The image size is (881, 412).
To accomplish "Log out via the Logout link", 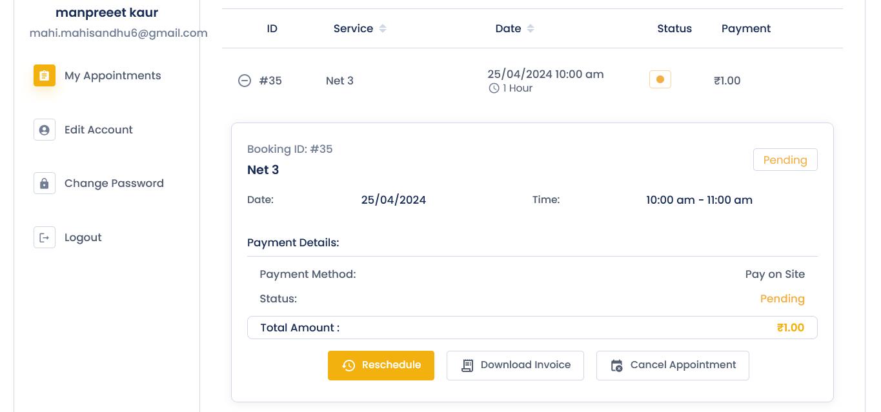I will pos(83,237).
